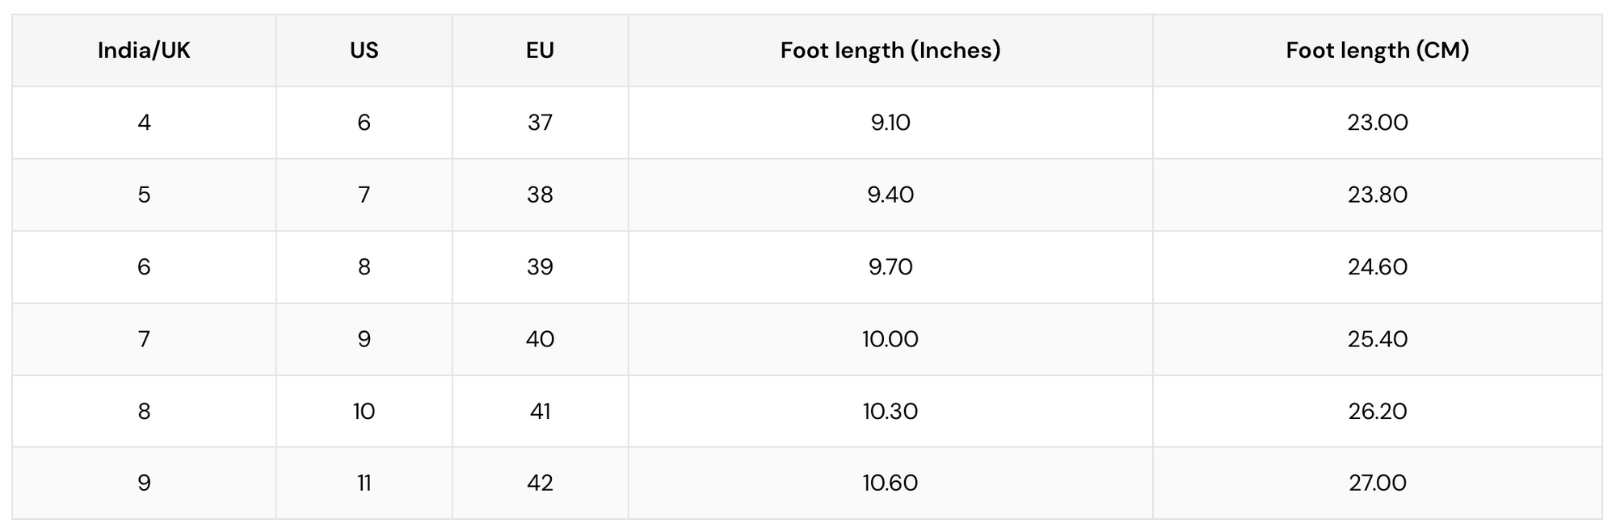
Task: Click the 25.40 CM cell
Action: [x=1378, y=339]
